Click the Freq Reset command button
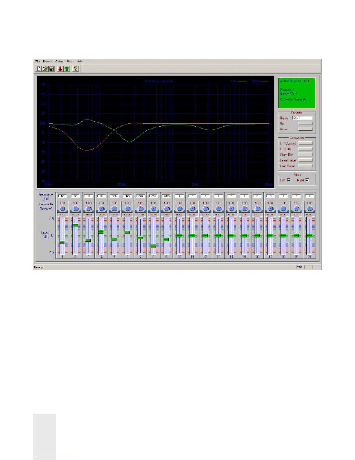 pyautogui.click(x=305, y=166)
